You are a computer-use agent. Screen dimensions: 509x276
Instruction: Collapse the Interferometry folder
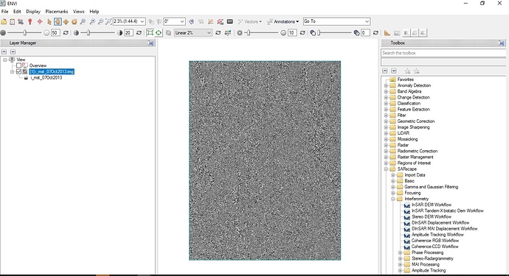click(392, 199)
